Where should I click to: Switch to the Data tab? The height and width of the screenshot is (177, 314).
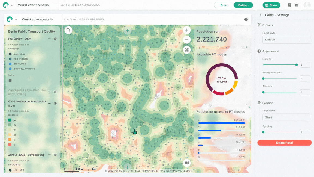pos(224,5)
